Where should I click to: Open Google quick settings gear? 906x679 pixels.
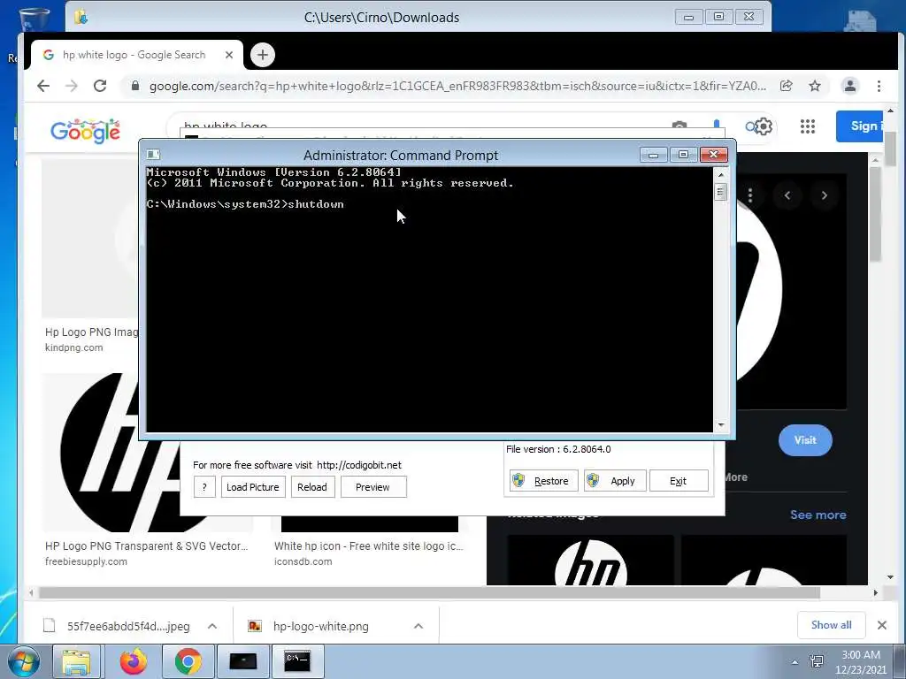[x=763, y=126]
